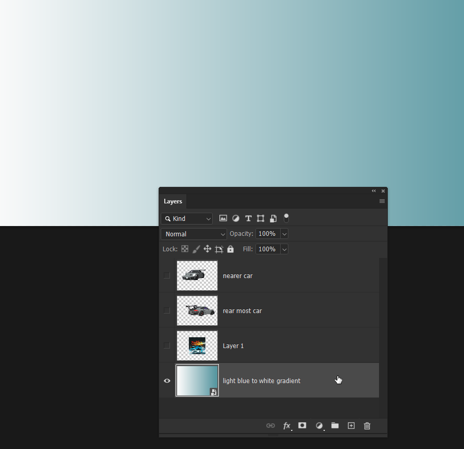Expand the Opacity dropdown

284,234
